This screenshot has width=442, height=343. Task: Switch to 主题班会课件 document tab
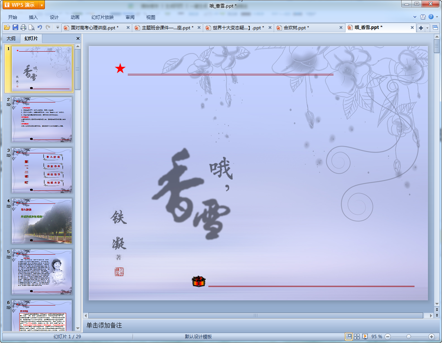tap(168, 27)
